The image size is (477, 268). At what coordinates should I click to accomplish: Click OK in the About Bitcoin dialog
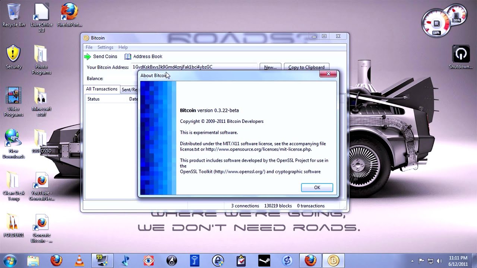(x=317, y=188)
